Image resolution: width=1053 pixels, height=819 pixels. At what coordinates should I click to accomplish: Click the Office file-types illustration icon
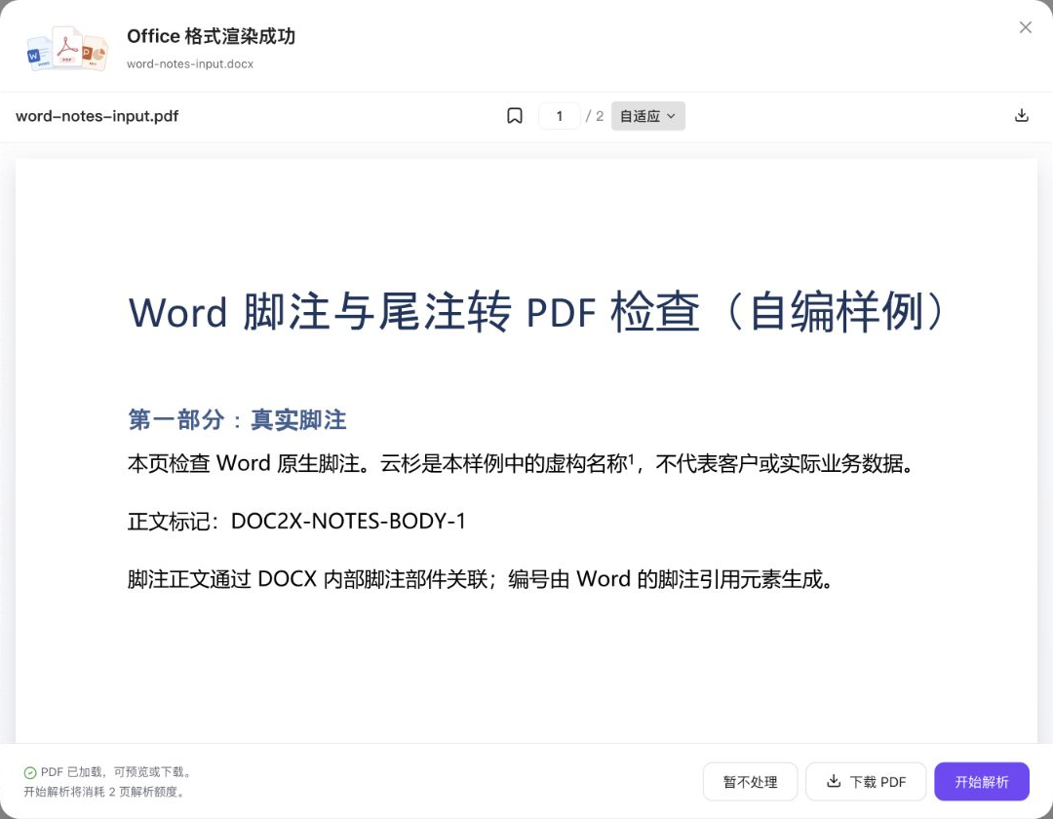pyautogui.click(x=67, y=49)
